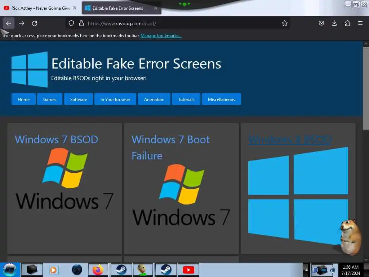Reload the page with the refresh icon

35,23
